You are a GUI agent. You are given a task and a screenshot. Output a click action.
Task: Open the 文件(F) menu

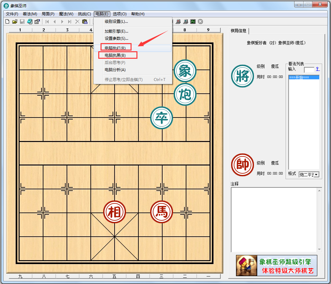pos(12,14)
